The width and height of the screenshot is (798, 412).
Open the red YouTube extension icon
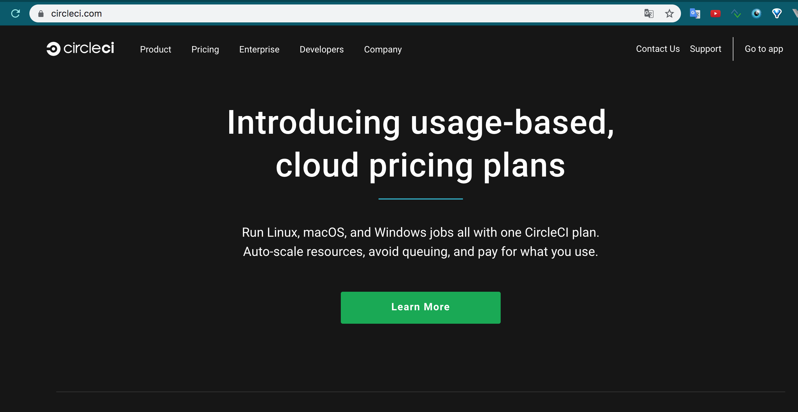(715, 13)
